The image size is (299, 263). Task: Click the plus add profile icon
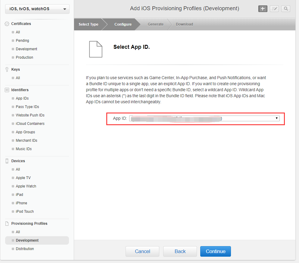(x=263, y=9)
